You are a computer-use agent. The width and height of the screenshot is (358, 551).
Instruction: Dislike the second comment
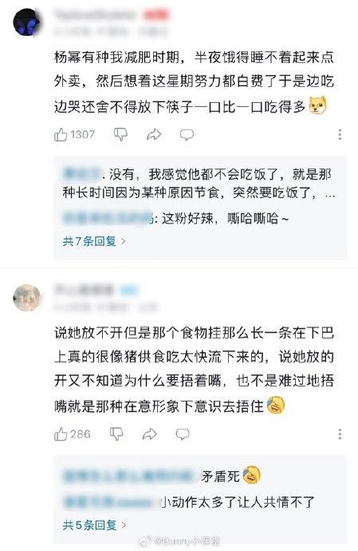(116, 434)
